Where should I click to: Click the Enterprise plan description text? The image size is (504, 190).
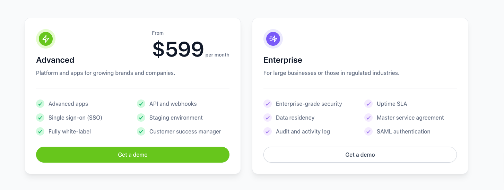331,73
